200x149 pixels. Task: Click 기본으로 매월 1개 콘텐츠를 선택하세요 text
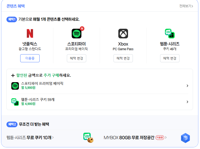point(49,19)
